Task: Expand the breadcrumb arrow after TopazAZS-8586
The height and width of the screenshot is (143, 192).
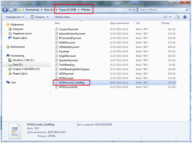Action: [x=79, y=10]
